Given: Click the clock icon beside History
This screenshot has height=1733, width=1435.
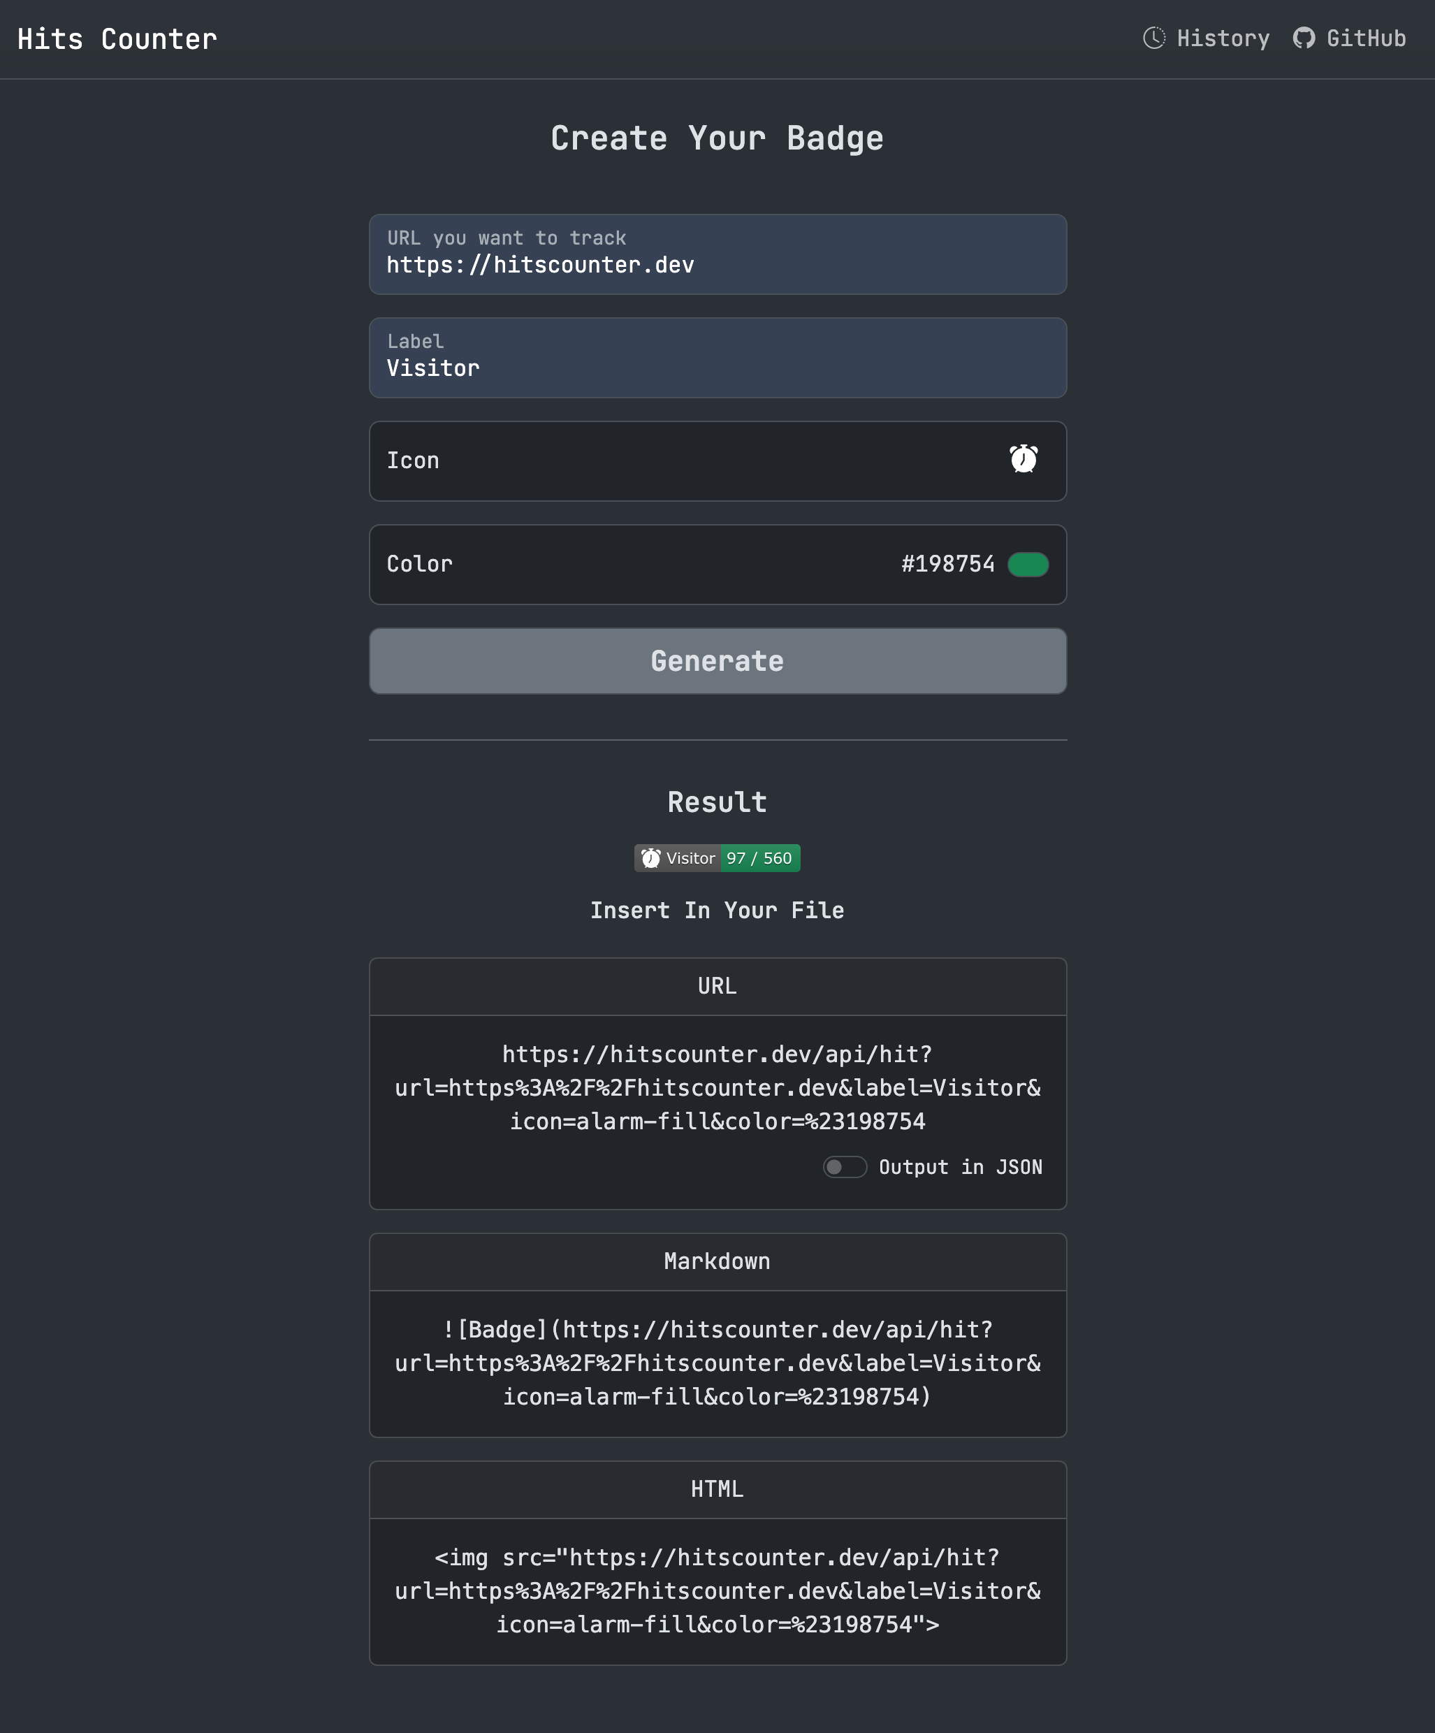Looking at the screenshot, I should pos(1153,38).
